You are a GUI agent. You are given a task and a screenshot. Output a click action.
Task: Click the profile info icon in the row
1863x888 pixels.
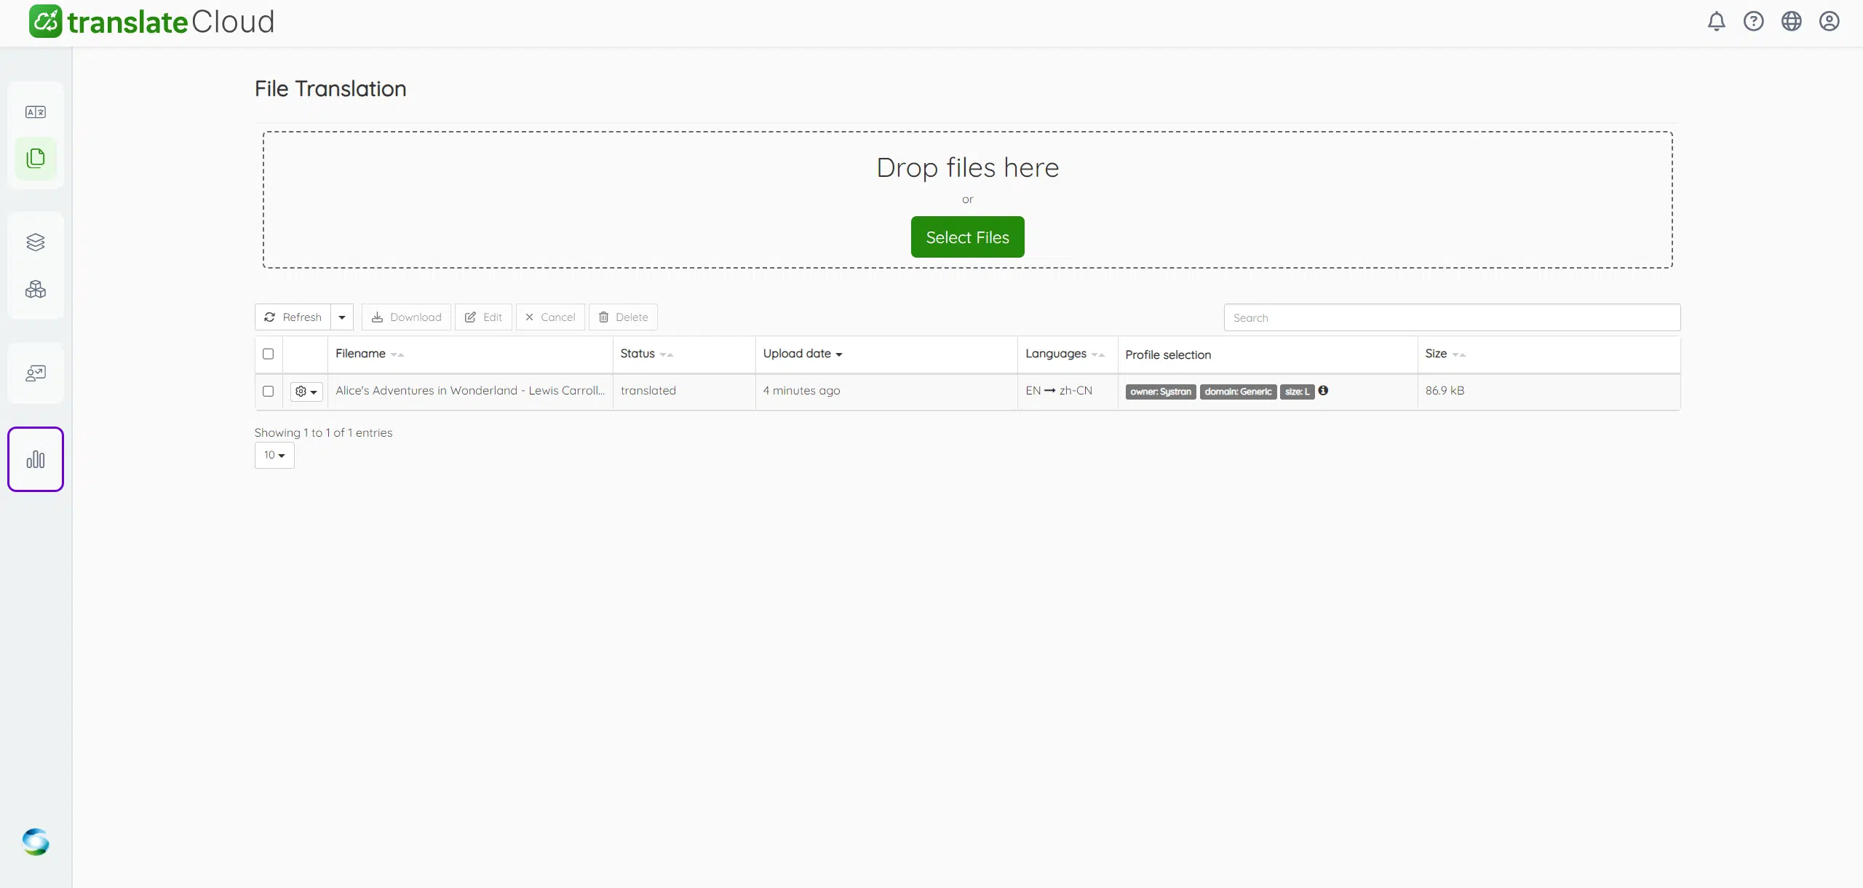pyautogui.click(x=1323, y=391)
